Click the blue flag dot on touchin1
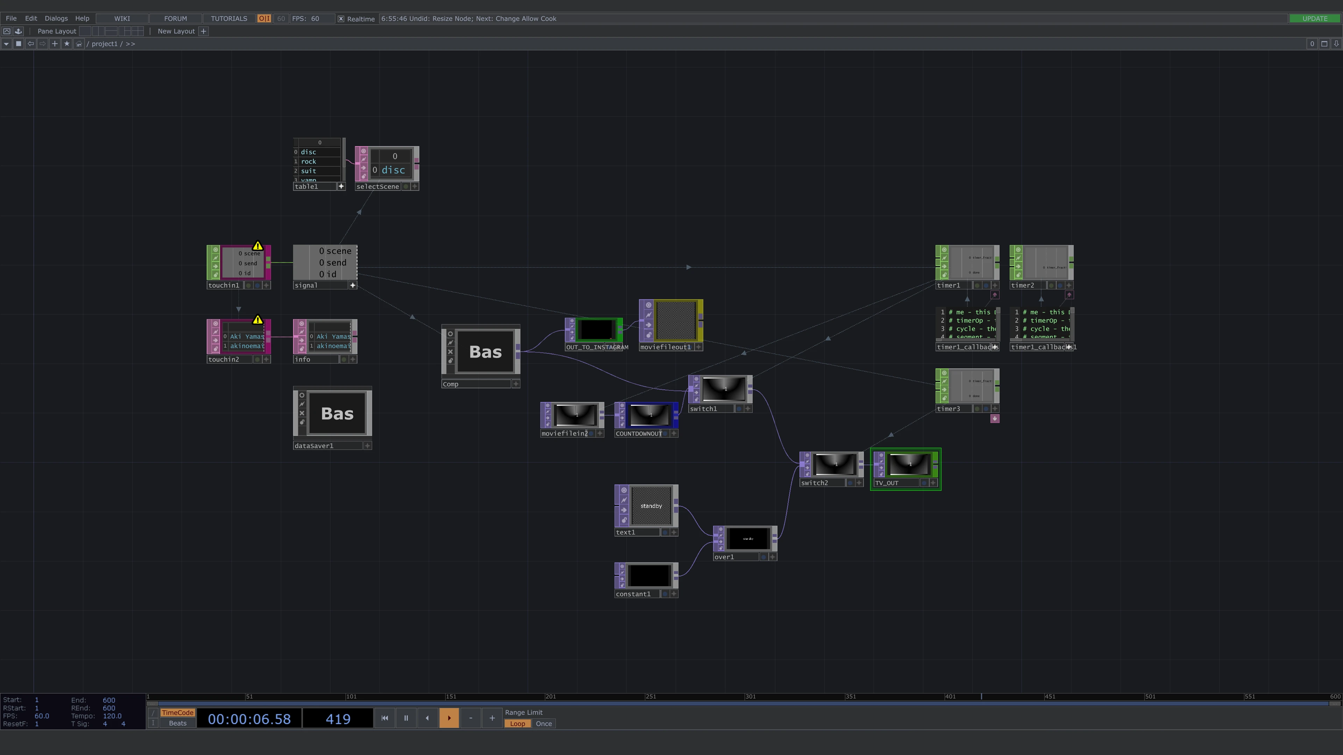 [x=257, y=286]
